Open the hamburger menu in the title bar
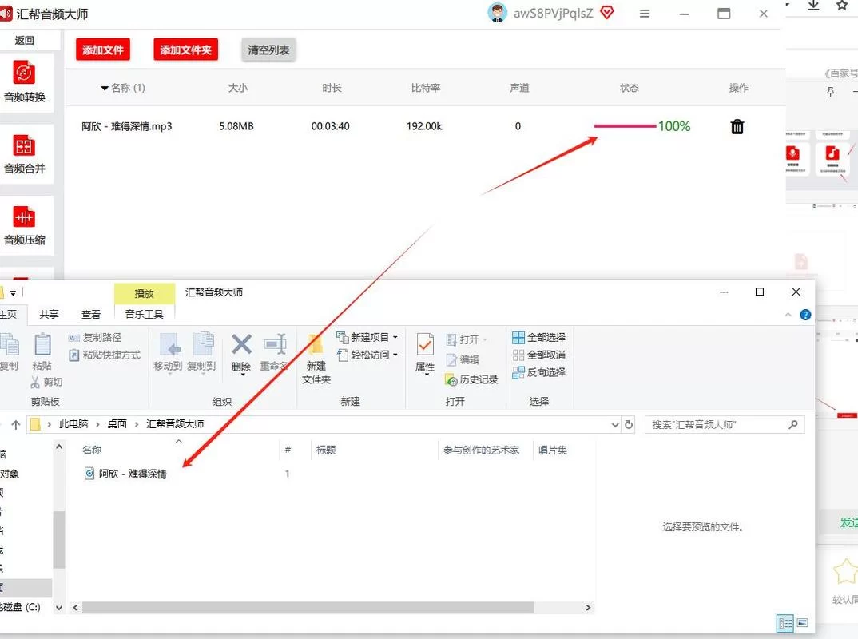 (x=644, y=14)
